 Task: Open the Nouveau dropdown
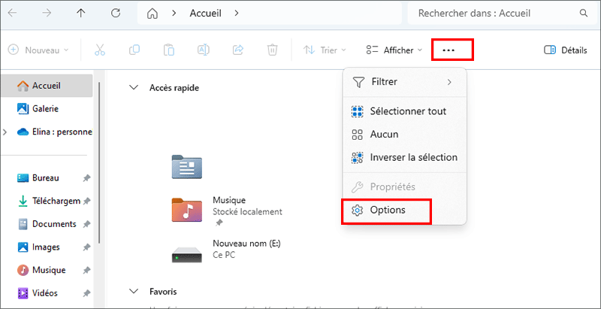coord(38,50)
